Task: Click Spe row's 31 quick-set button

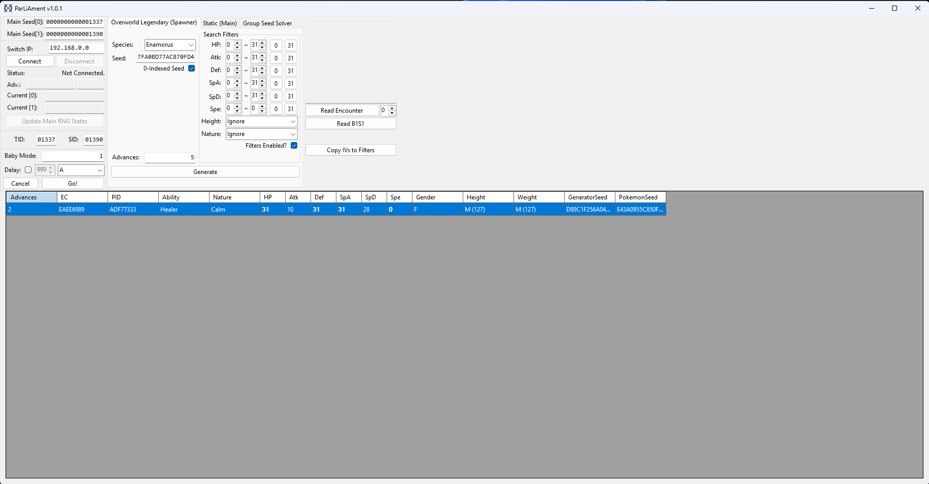Action: coord(291,109)
